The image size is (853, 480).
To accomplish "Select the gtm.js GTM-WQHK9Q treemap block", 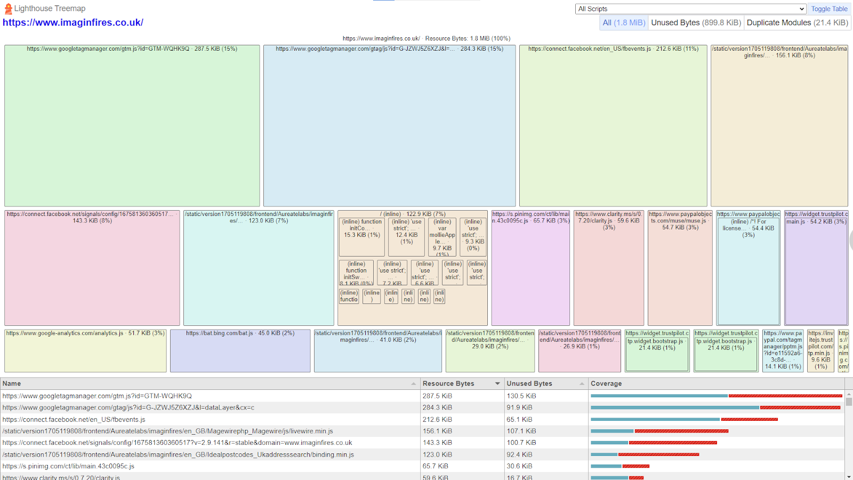I will coord(132,126).
